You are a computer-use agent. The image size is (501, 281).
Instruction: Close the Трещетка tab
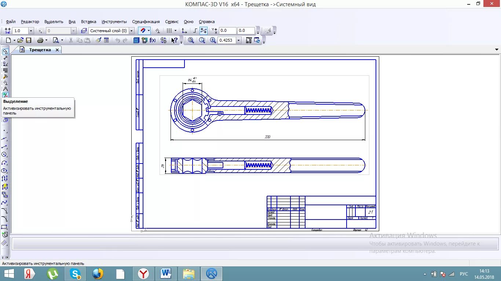tap(57, 50)
